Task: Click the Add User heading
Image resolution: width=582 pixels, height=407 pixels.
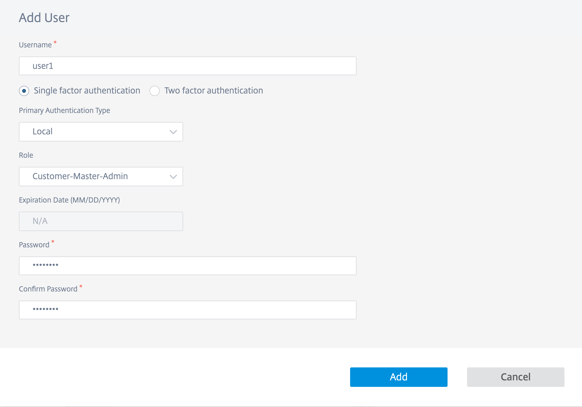Action: (x=44, y=18)
